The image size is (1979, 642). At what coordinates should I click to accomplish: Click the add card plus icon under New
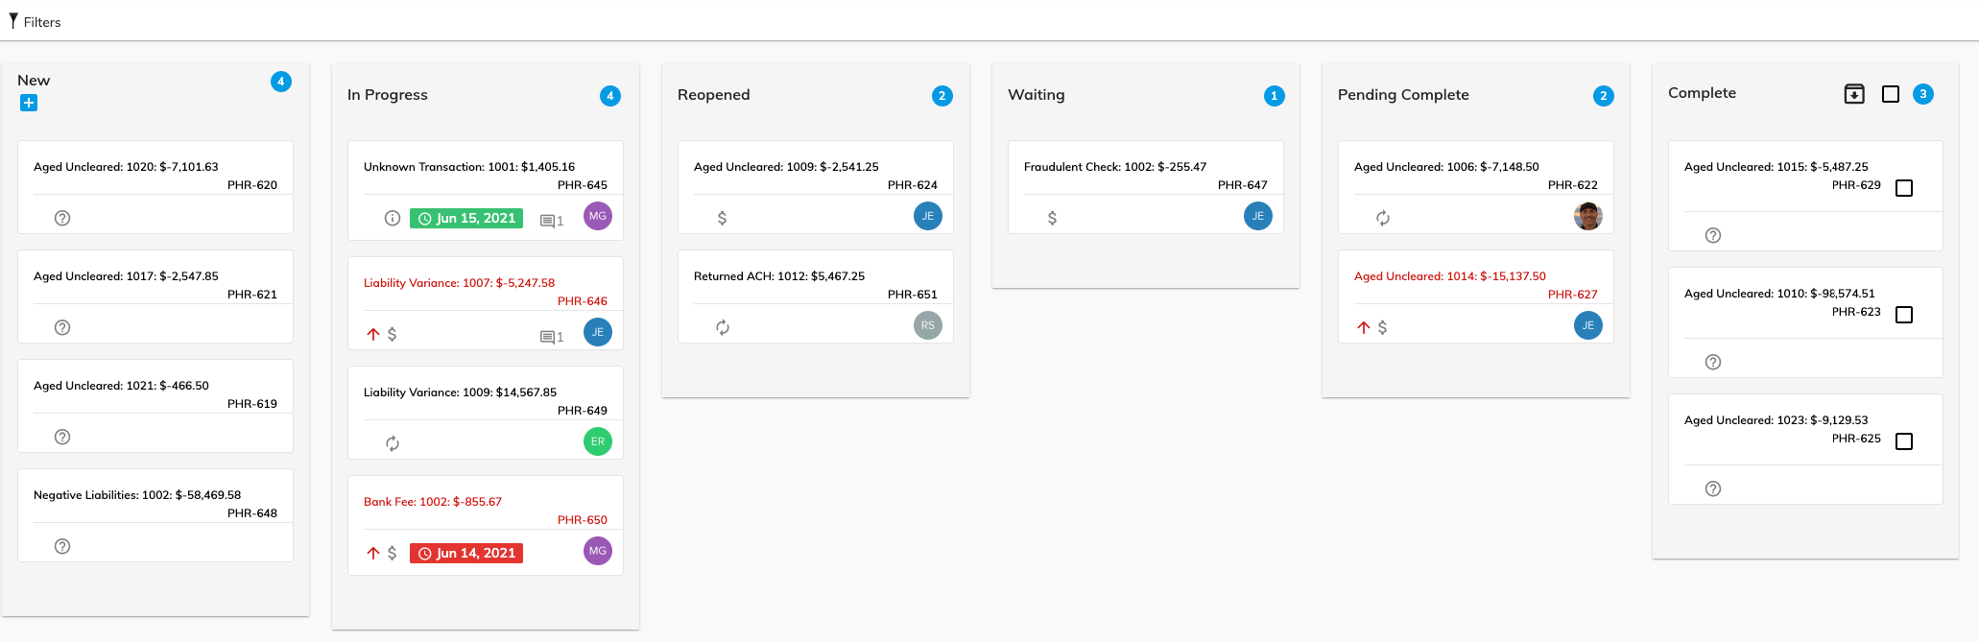pyautogui.click(x=29, y=103)
